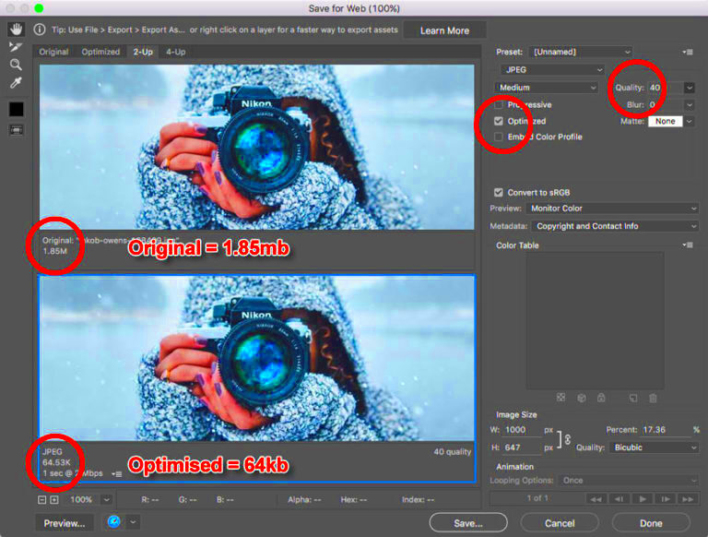Go to first animation frame
Viewport: 708px width, 537px height.
tap(596, 499)
